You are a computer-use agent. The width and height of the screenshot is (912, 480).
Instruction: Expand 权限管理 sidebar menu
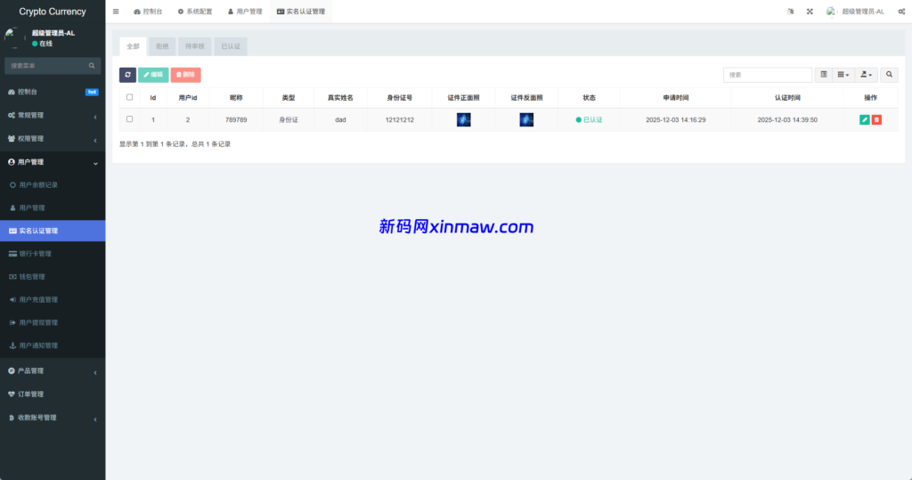click(x=53, y=138)
